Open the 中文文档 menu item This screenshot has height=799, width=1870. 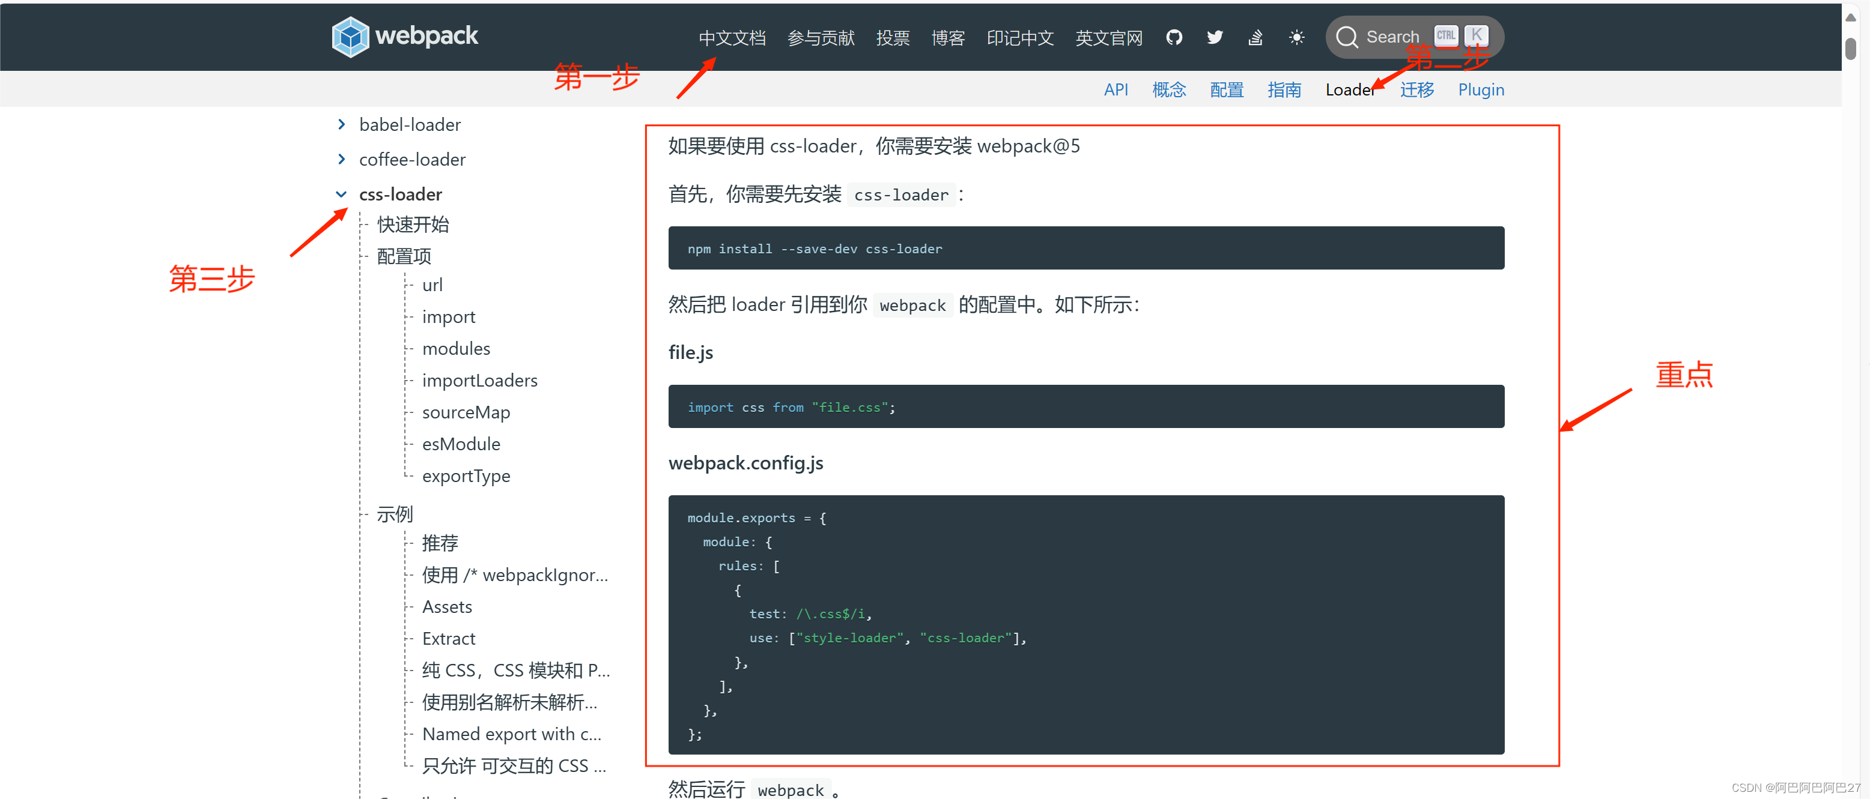(732, 38)
